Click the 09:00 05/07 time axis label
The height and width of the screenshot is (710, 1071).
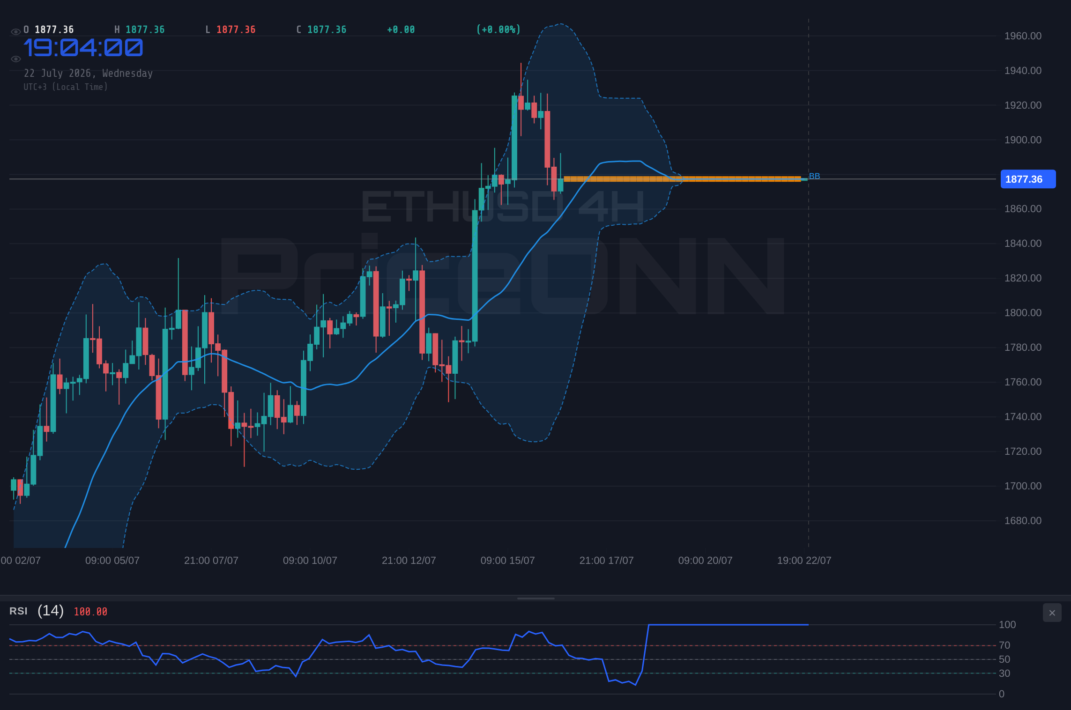tap(112, 561)
